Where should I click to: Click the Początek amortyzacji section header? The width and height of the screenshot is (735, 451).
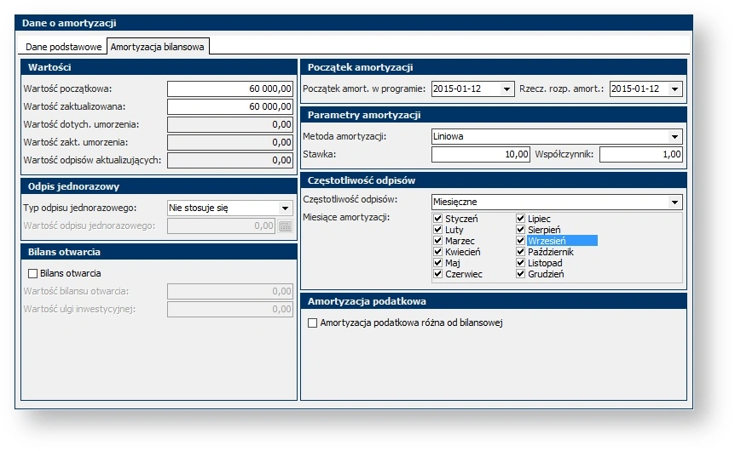494,67
